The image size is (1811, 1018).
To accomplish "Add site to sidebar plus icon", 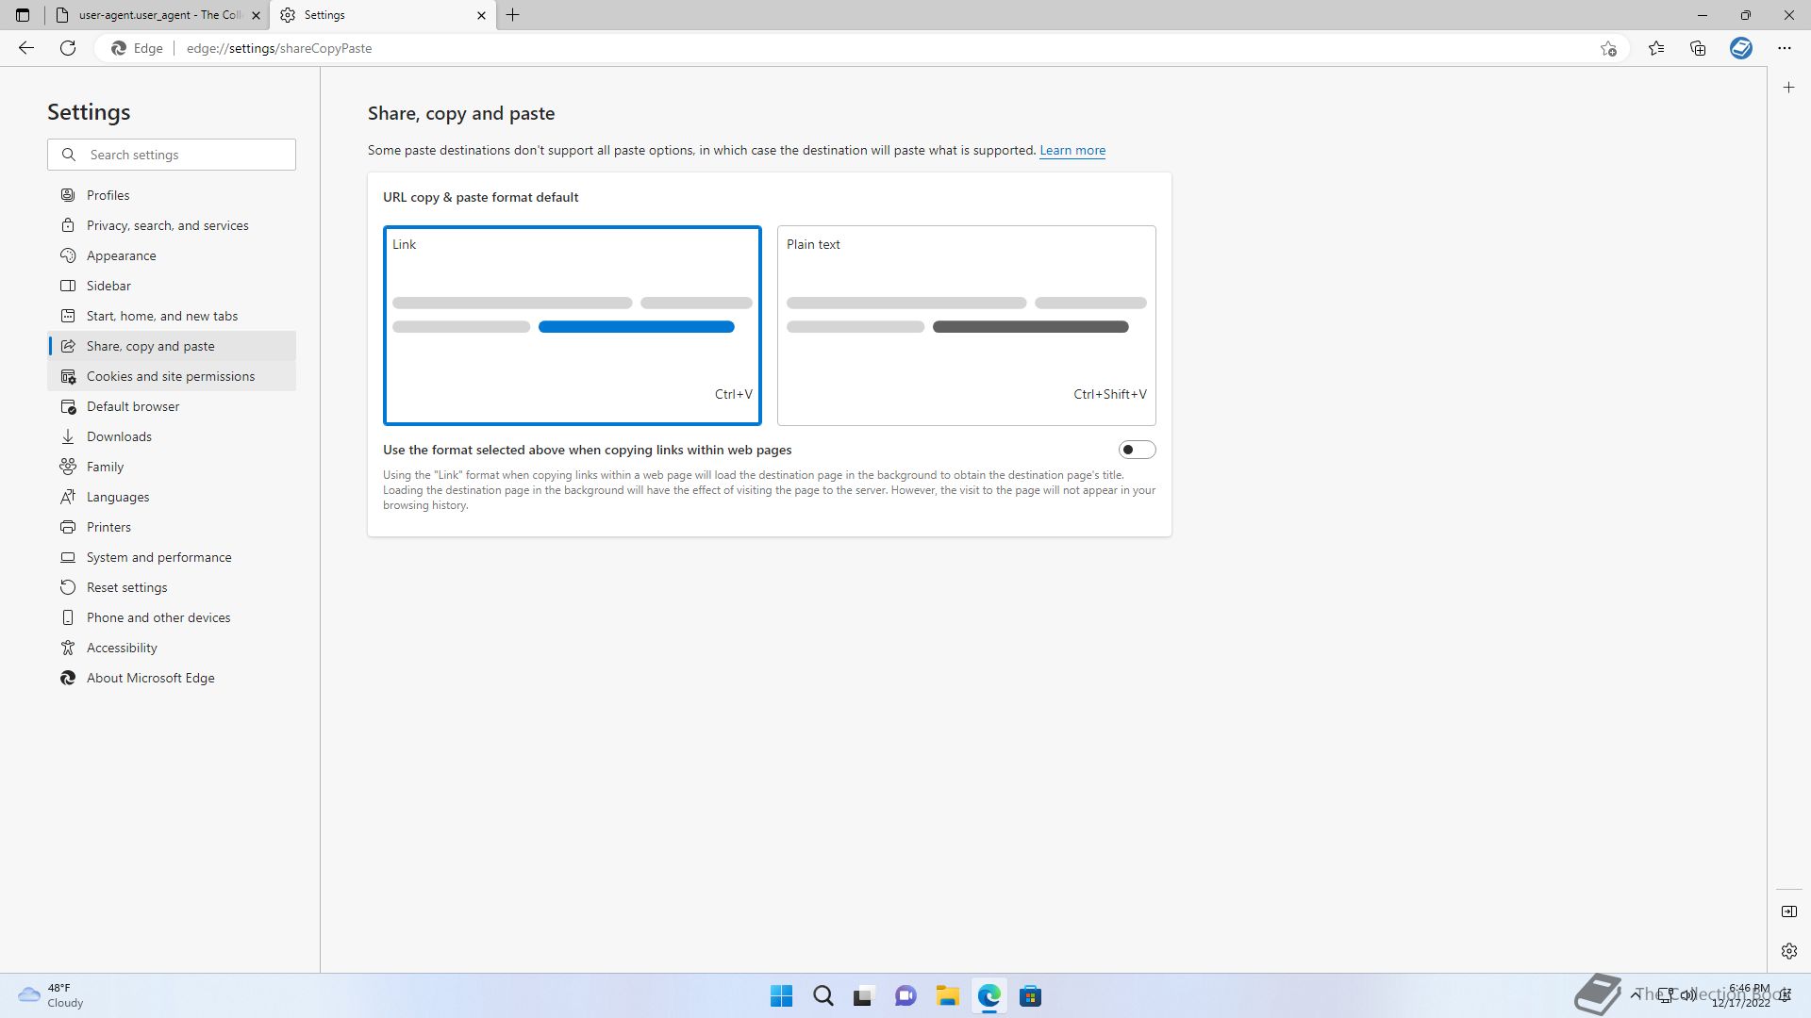I will pyautogui.click(x=1788, y=88).
